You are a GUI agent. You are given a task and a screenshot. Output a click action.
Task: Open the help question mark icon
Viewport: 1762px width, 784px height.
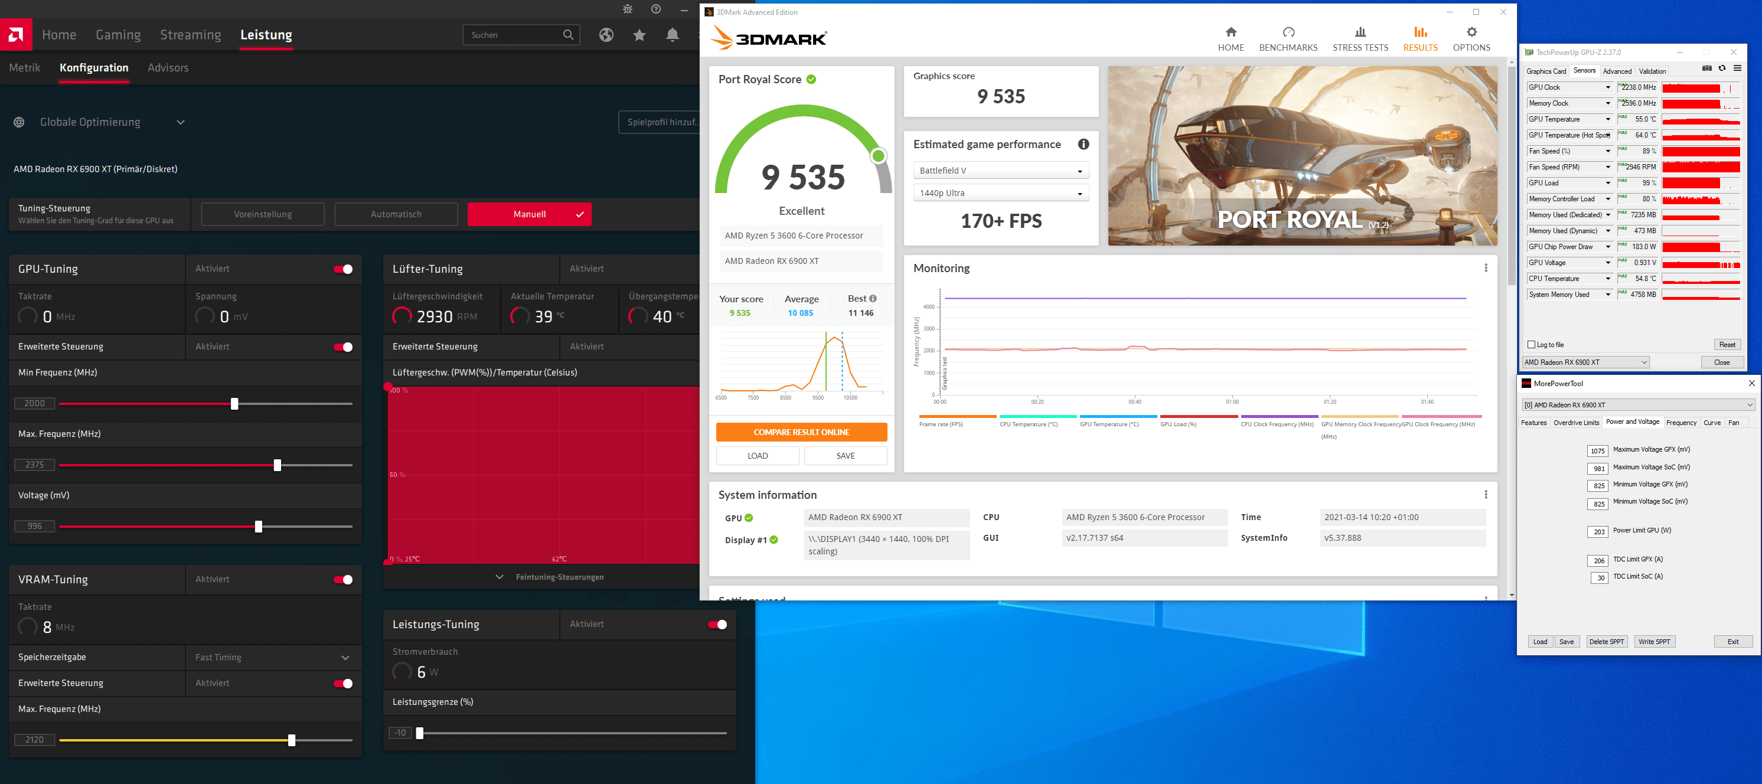(656, 9)
